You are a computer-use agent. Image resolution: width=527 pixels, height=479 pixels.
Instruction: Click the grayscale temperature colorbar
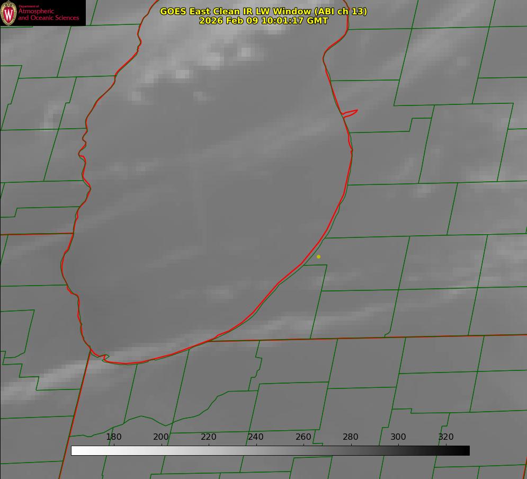tap(270, 450)
